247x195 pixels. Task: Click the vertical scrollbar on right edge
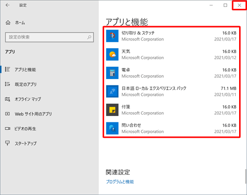(246, 176)
